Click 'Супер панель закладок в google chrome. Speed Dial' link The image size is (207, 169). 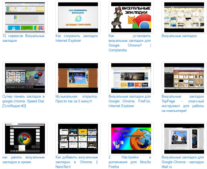point(24,101)
